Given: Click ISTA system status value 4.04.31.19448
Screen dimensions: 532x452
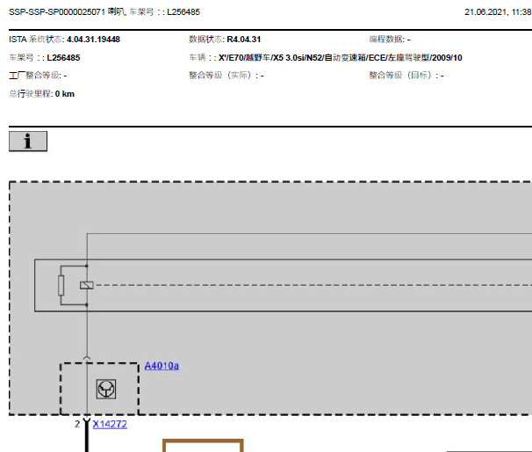Looking at the screenshot, I should tap(93, 40).
